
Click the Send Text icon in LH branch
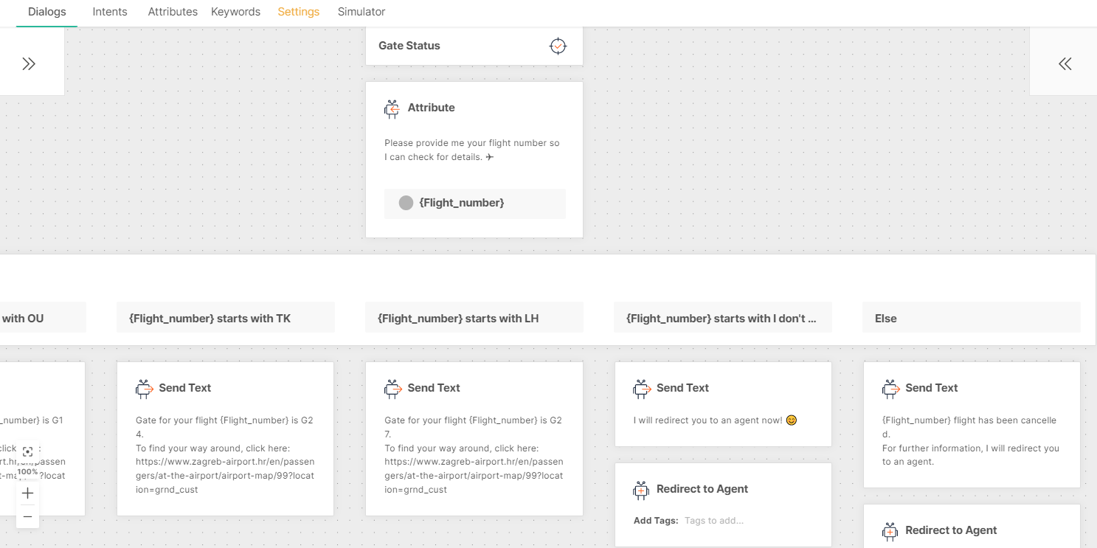[392, 388]
